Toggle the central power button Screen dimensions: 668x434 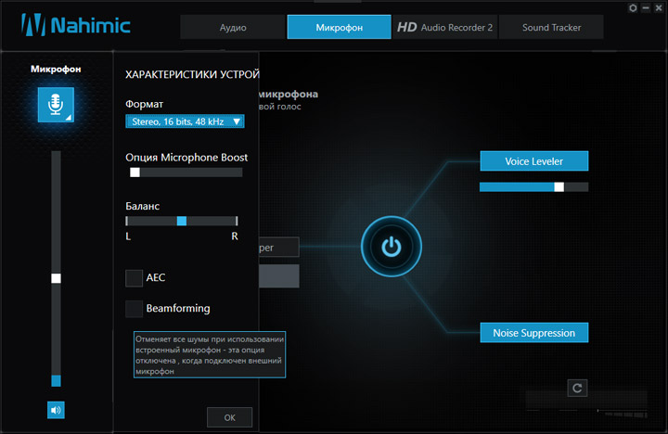tap(392, 247)
